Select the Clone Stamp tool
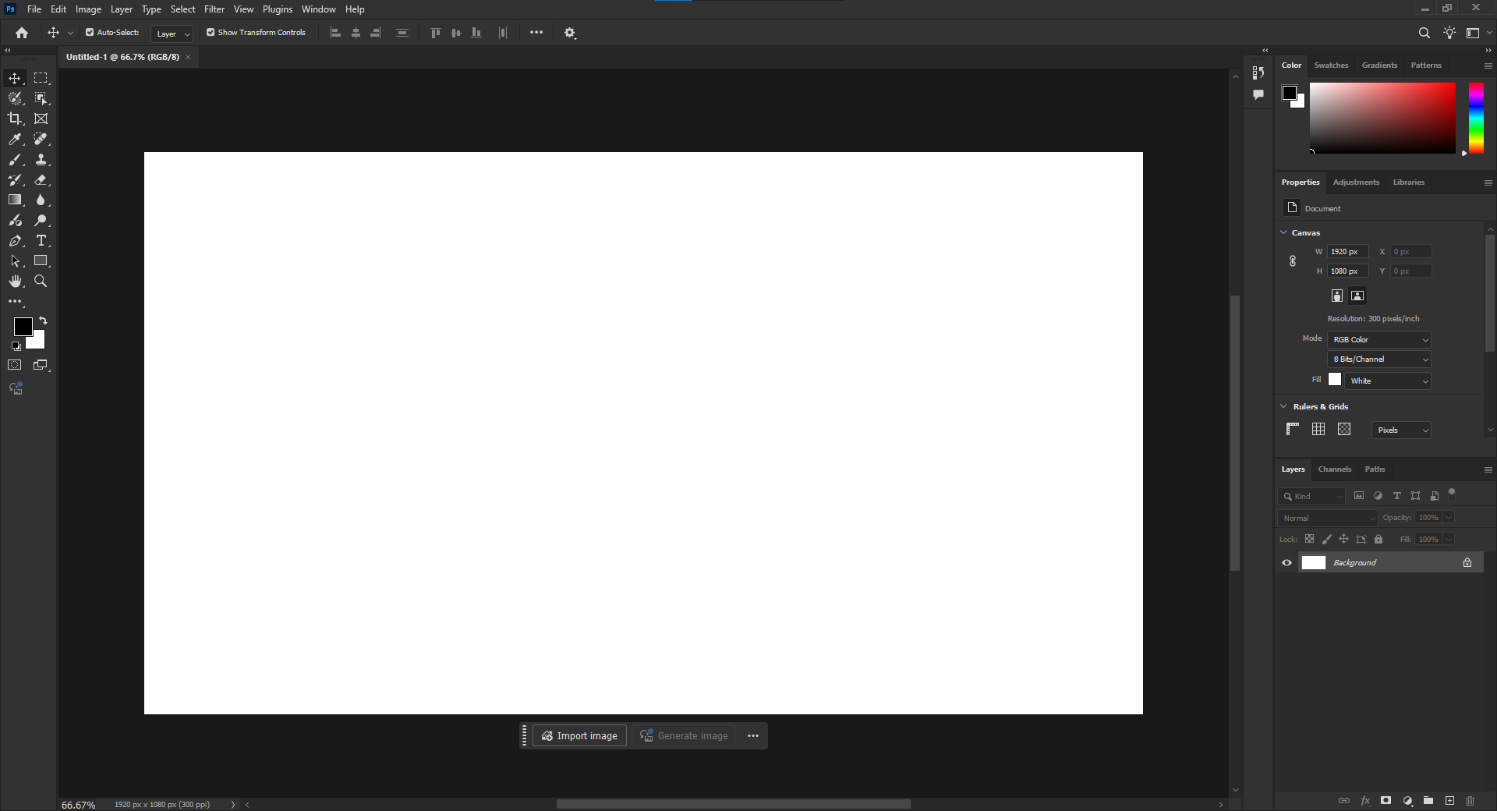The image size is (1497, 811). pos(41,159)
